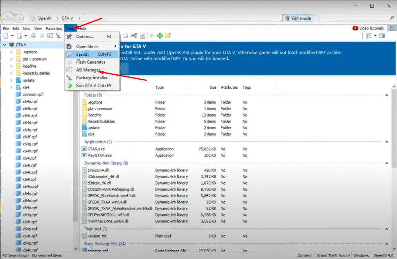Screen dimensions: 397x259
Task: Open the new file dropdown arrow
Action: pyautogui.click(x=12, y=36)
